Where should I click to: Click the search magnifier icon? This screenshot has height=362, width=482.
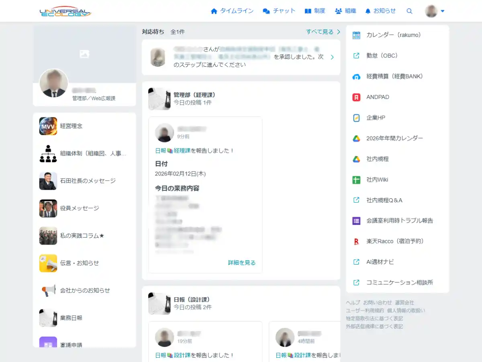[x=409, y=11]
